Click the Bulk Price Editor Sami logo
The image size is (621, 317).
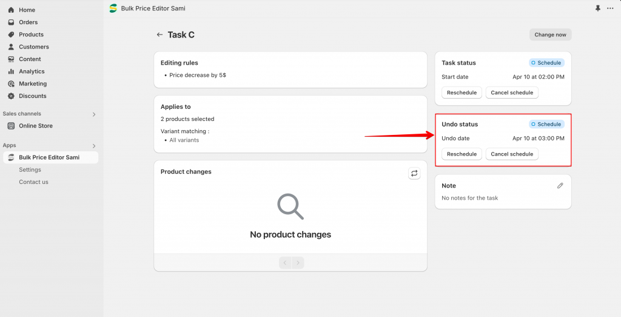coord(113,8)
